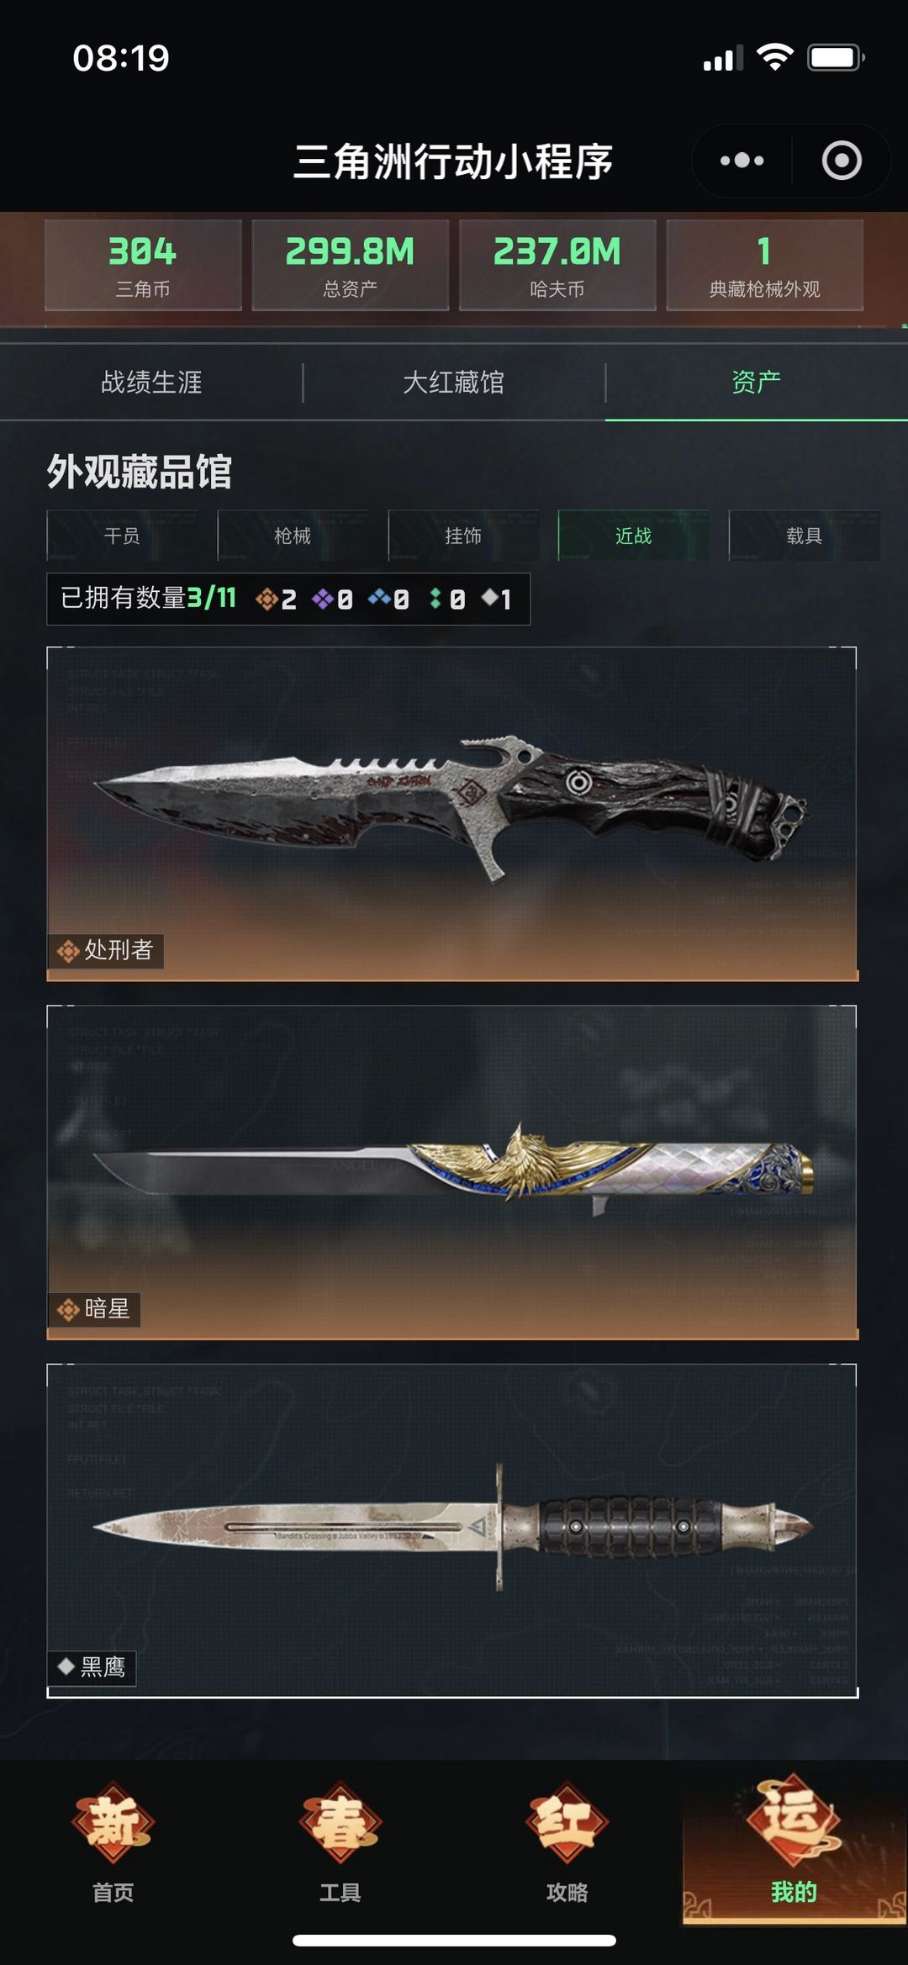Filter collection by 挂饰 charms
908x1965 pixels.
(x=463, y=536)
